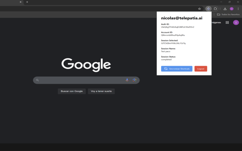Open the Chrome extensions puzzle icon

click(x=215, y=9)
